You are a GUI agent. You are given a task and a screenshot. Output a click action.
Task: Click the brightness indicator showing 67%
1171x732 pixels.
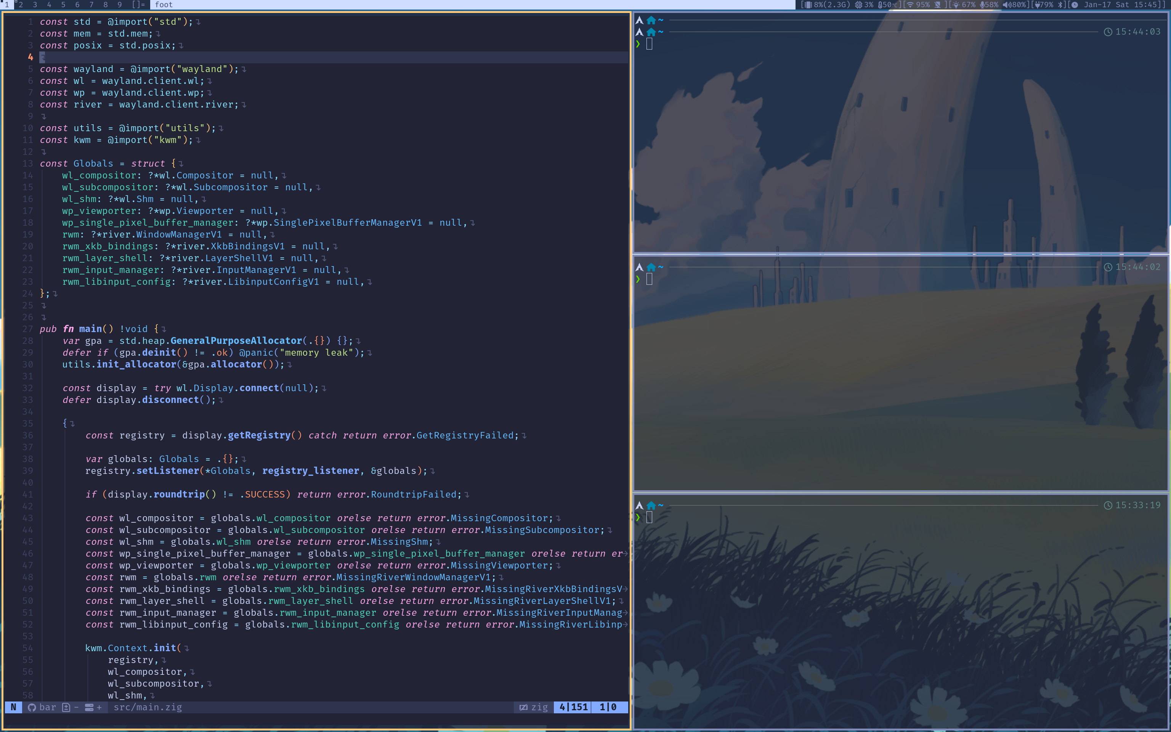956,5
